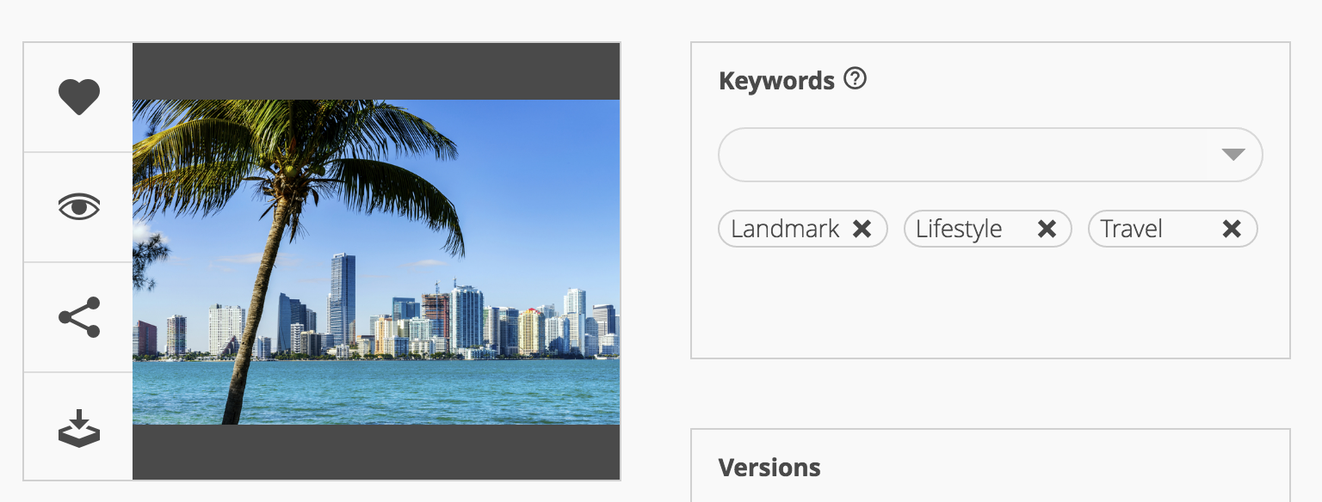Open the keywords suggestion dropdown
Image resolution: width=1322 pixels, height=502 pixels.
click(1234, 155)
